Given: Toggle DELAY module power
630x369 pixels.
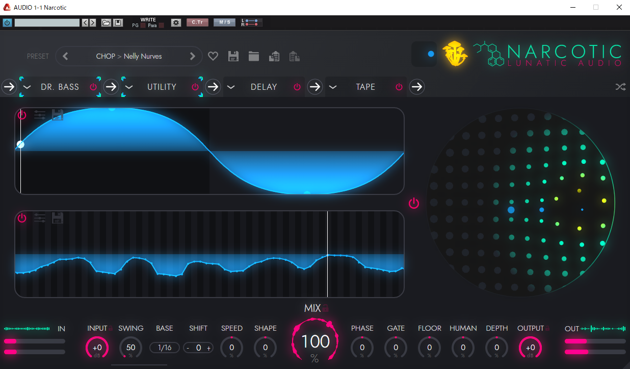Looking at the screenshot, I should coord(297,87).
